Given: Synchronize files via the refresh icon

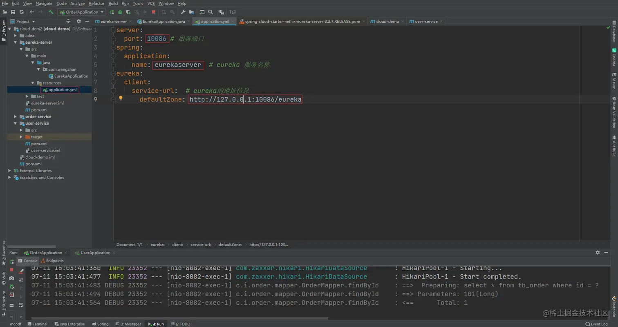Looking at the screenshot, I should (21, 12).
